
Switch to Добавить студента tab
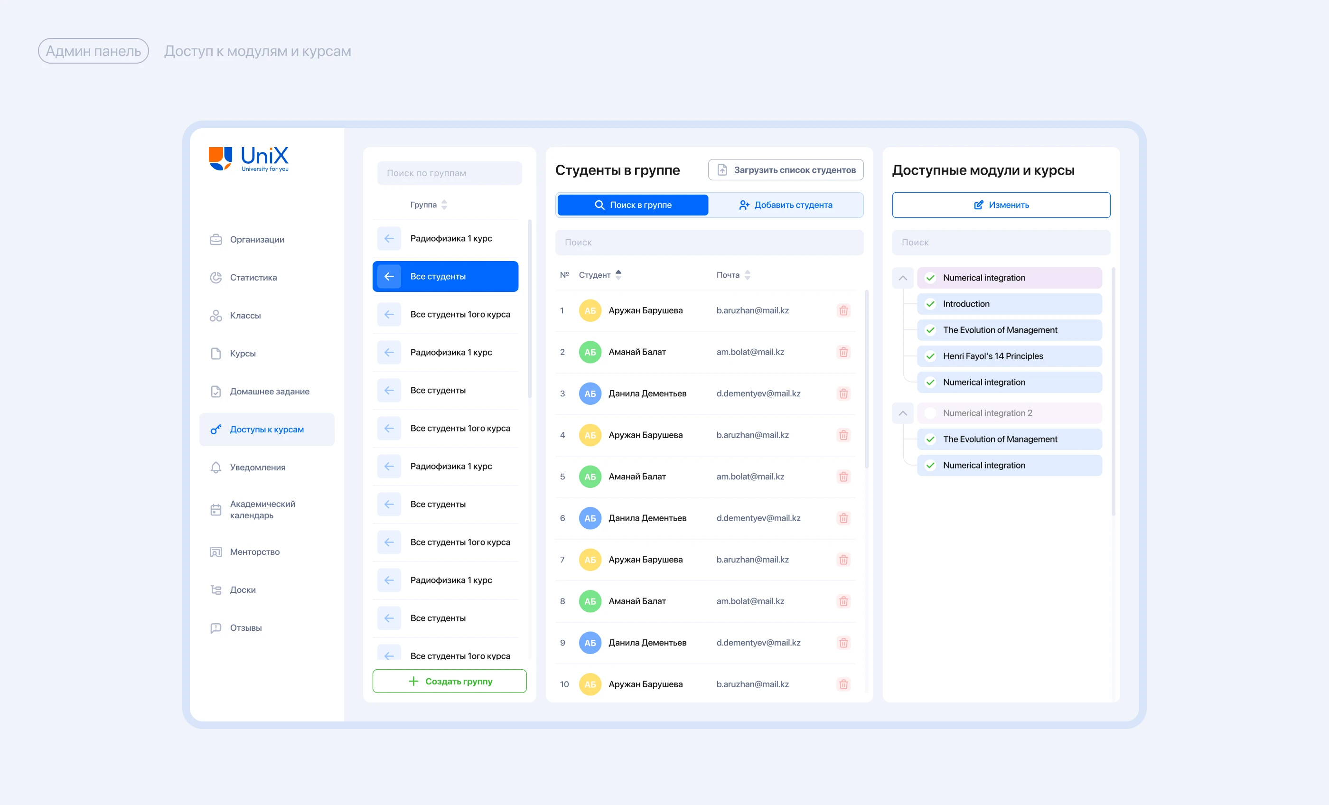coord(786,205)
